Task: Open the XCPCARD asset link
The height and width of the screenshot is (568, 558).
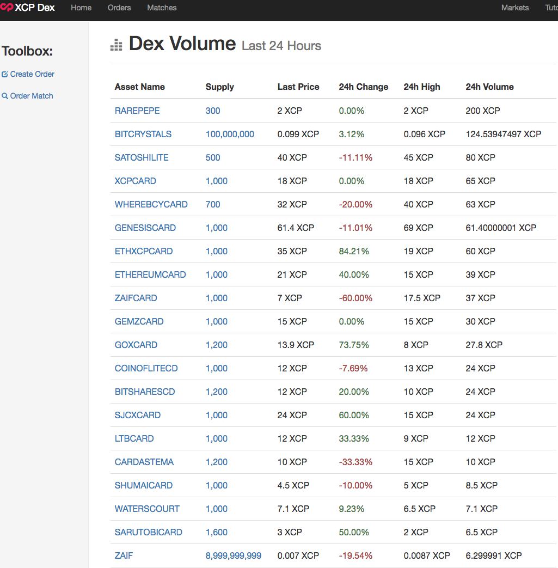Action: [x=136, y=181]
